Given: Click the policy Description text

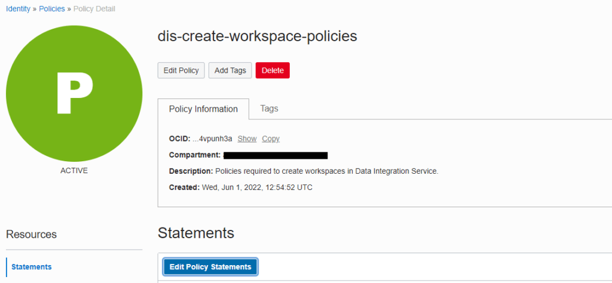Looking at the screenshot, I should 327,171.
